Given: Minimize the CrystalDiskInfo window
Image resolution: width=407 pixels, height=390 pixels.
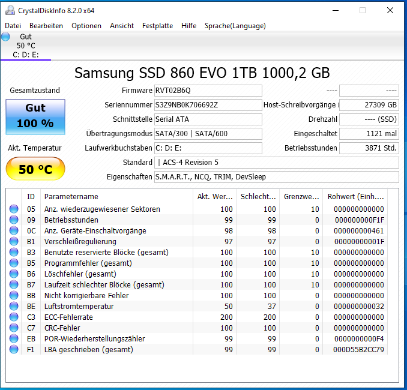Looking at the screenshot, I should [336, 11].
